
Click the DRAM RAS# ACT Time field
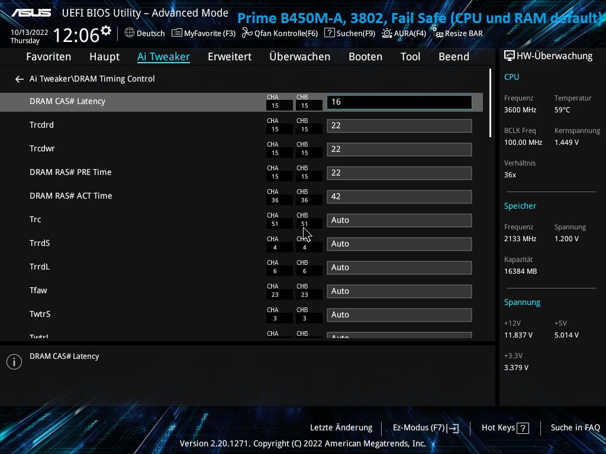399,196
